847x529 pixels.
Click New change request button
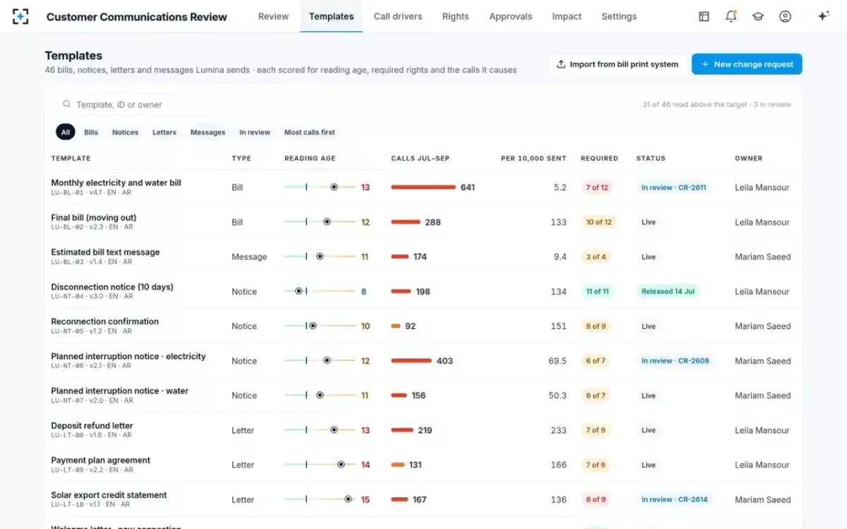pyautogui.click(x=747, y=64)
